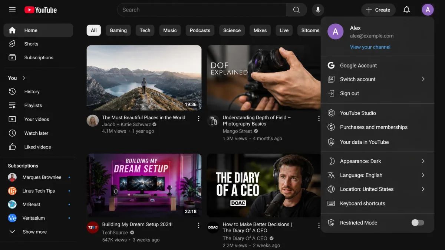Click the Mango Street channel name
The height and width of the screenshot is (250, 445).
237,131
